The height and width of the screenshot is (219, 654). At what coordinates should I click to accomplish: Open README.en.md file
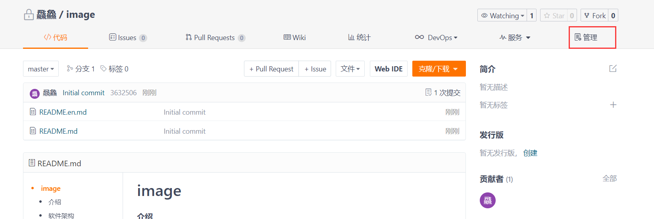click(63, 112)
